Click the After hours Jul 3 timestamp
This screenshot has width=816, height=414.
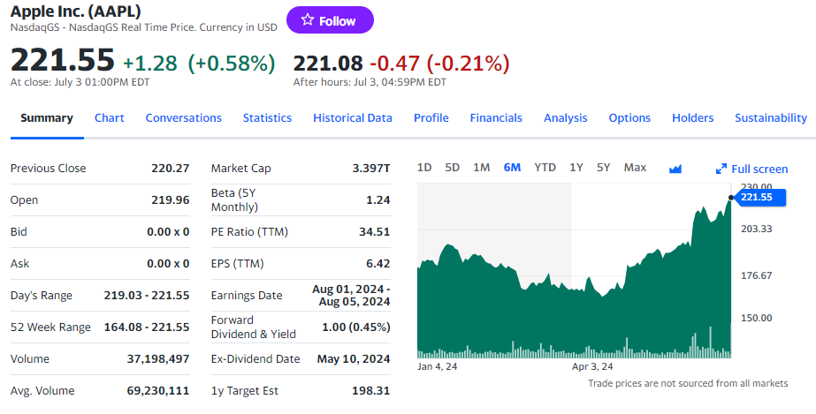pyautogui.click(x=370, y=82)
